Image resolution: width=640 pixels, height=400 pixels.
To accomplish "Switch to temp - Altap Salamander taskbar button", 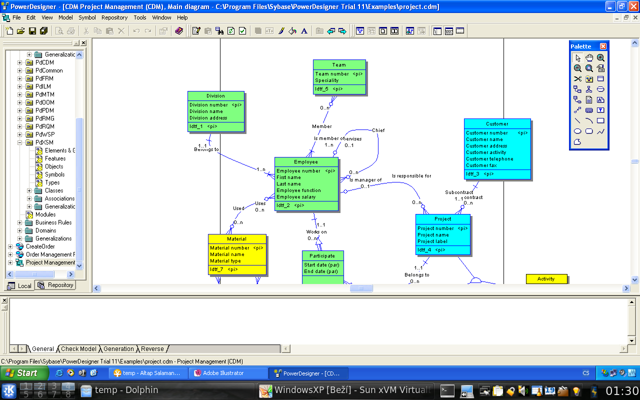I will [x=148, y=373].
